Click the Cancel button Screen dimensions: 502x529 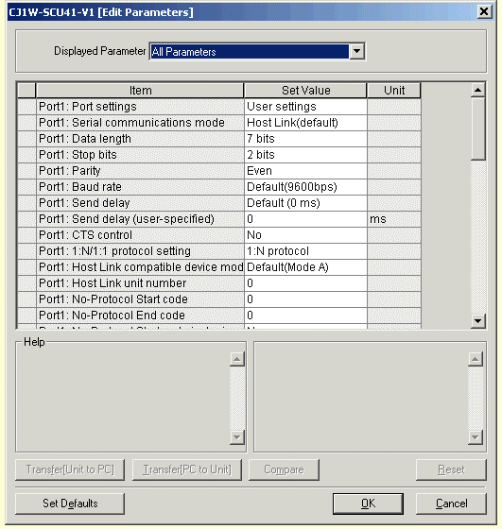[451, 503]
